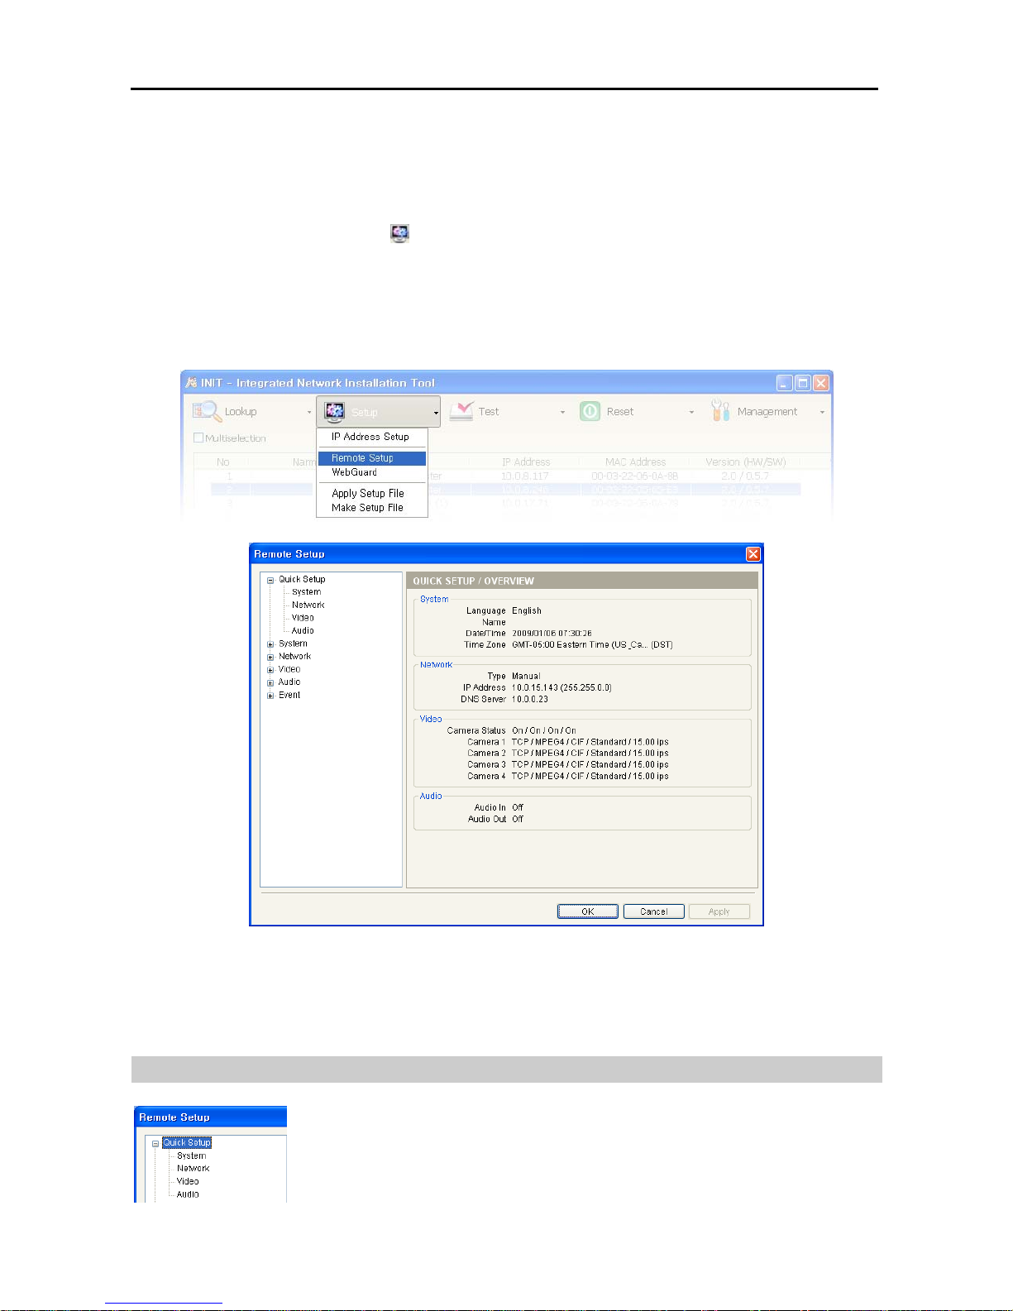This screenshot has height=1311, width=1013.
Task: Click the Camera 3 settings line
Action: 590,765
